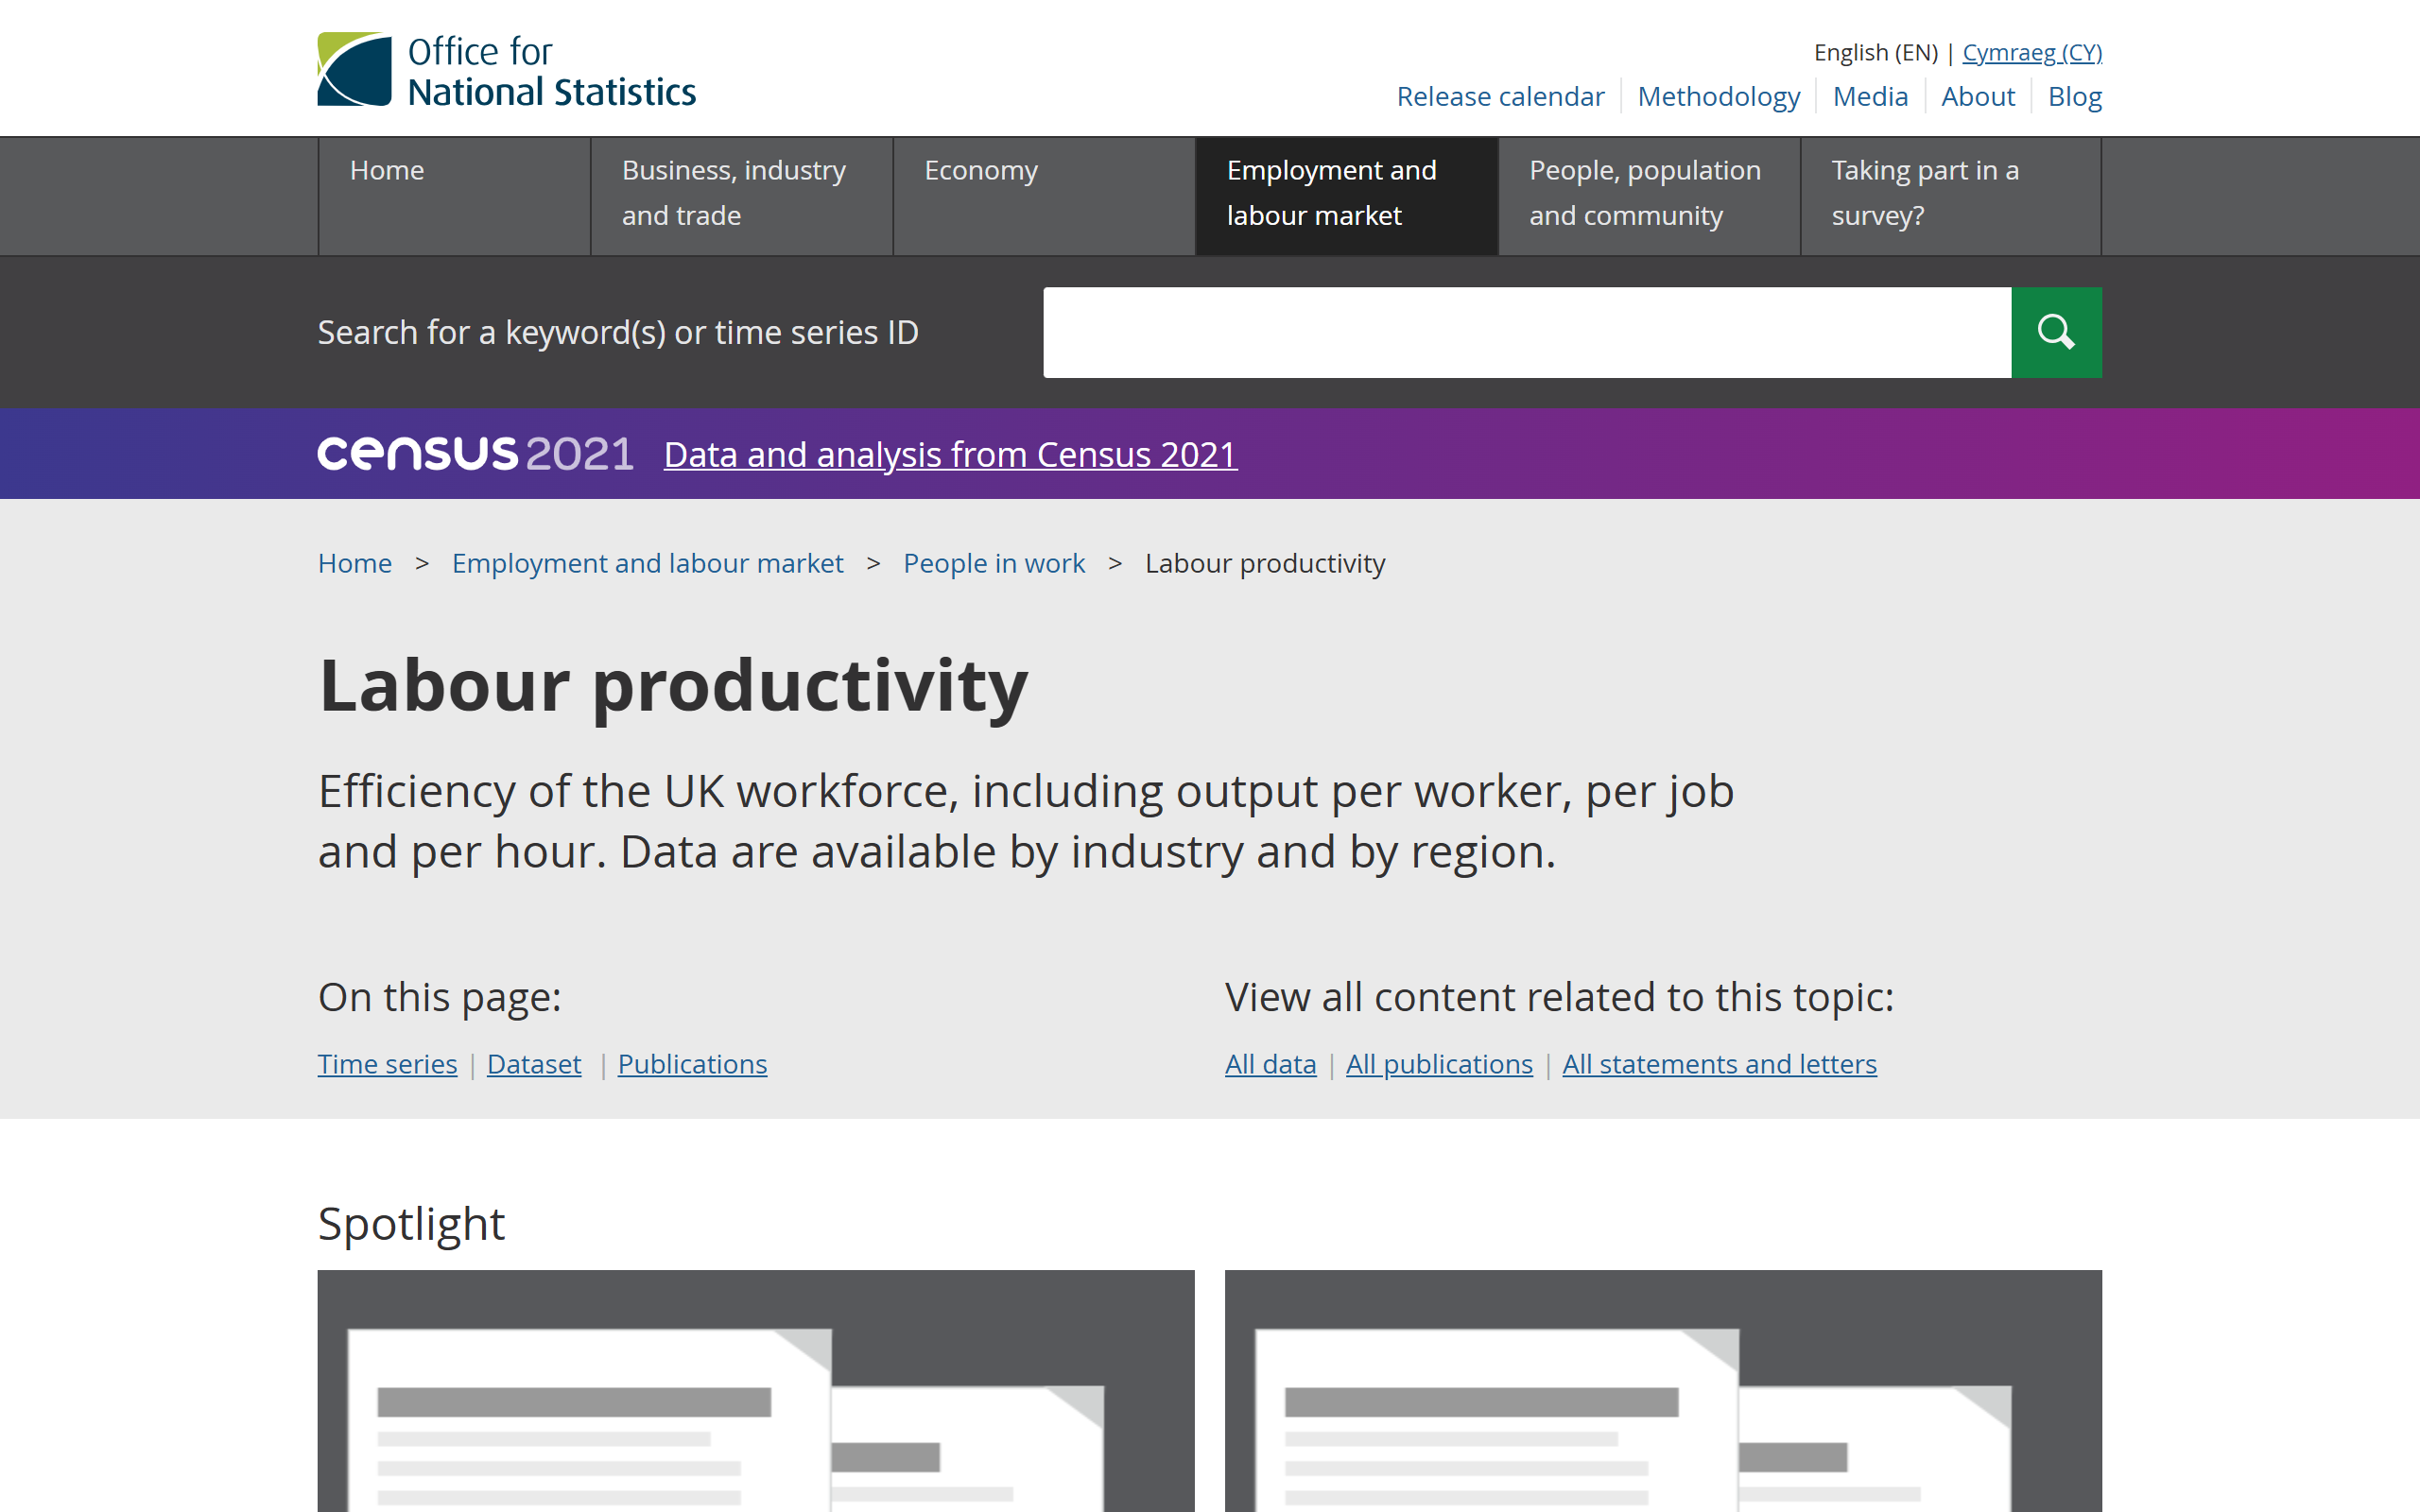Screen dimensions: 2420x1512
Task: Open the About link
Action: 1977,96
